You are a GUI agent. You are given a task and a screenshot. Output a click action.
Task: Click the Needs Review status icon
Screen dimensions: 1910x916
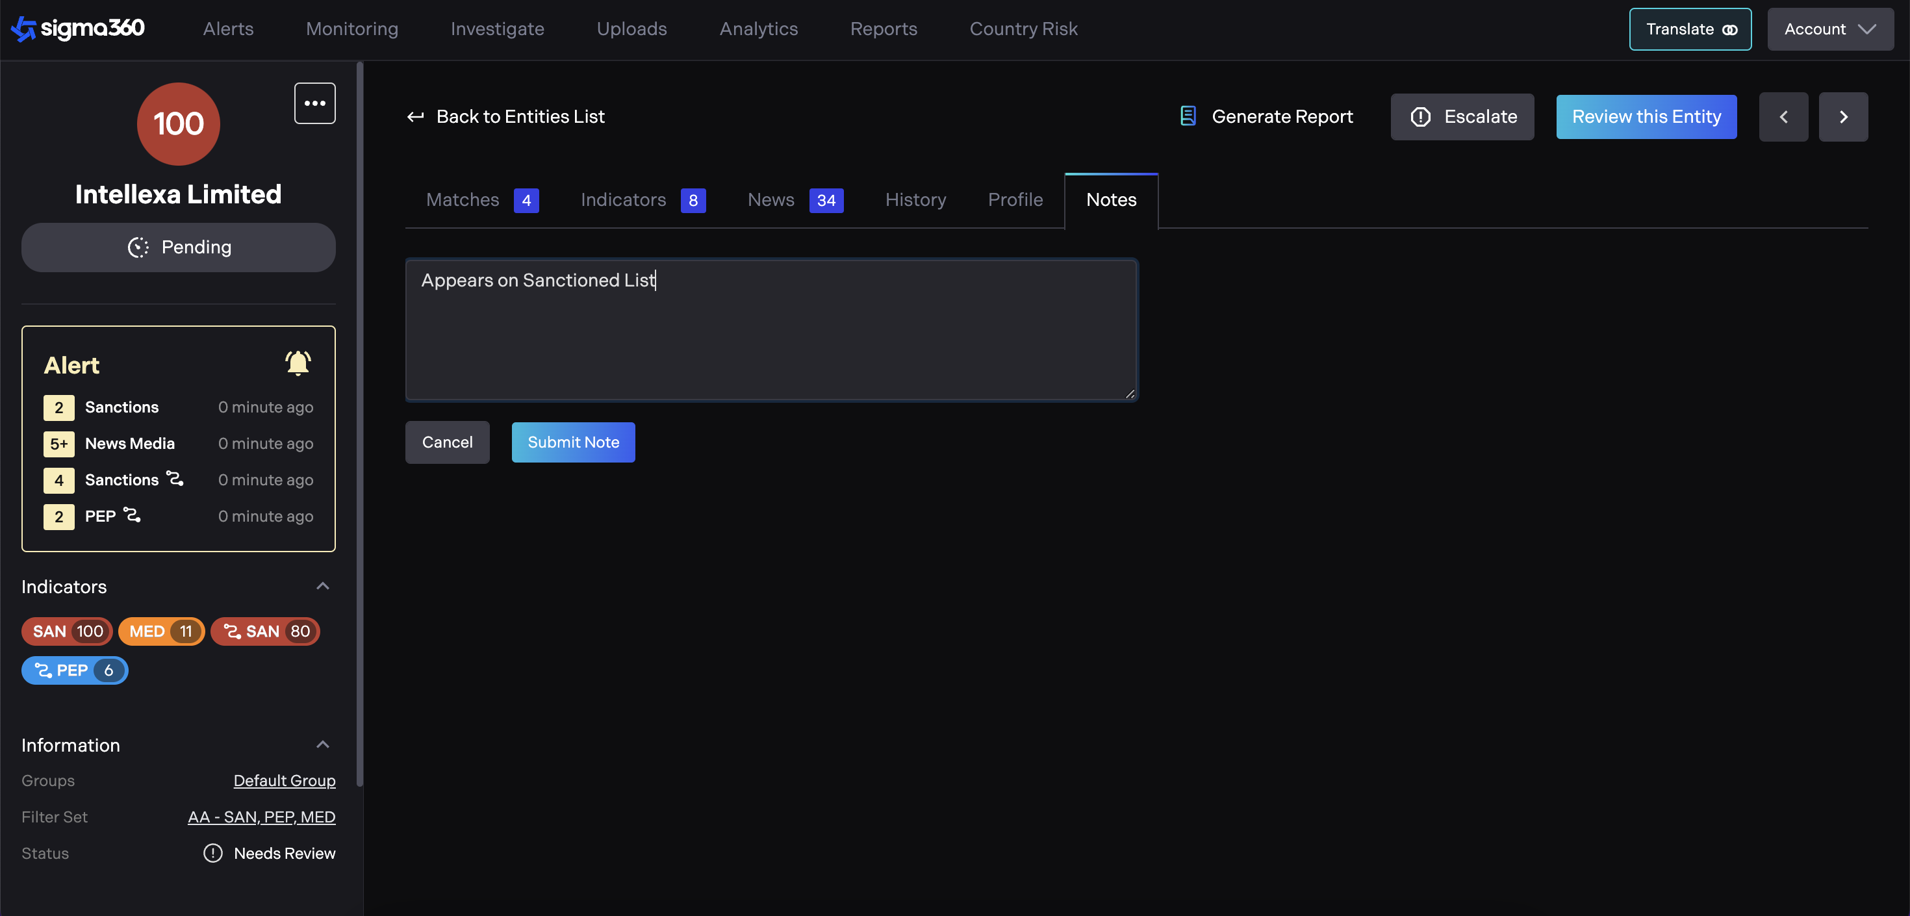[x=213, y=853]
